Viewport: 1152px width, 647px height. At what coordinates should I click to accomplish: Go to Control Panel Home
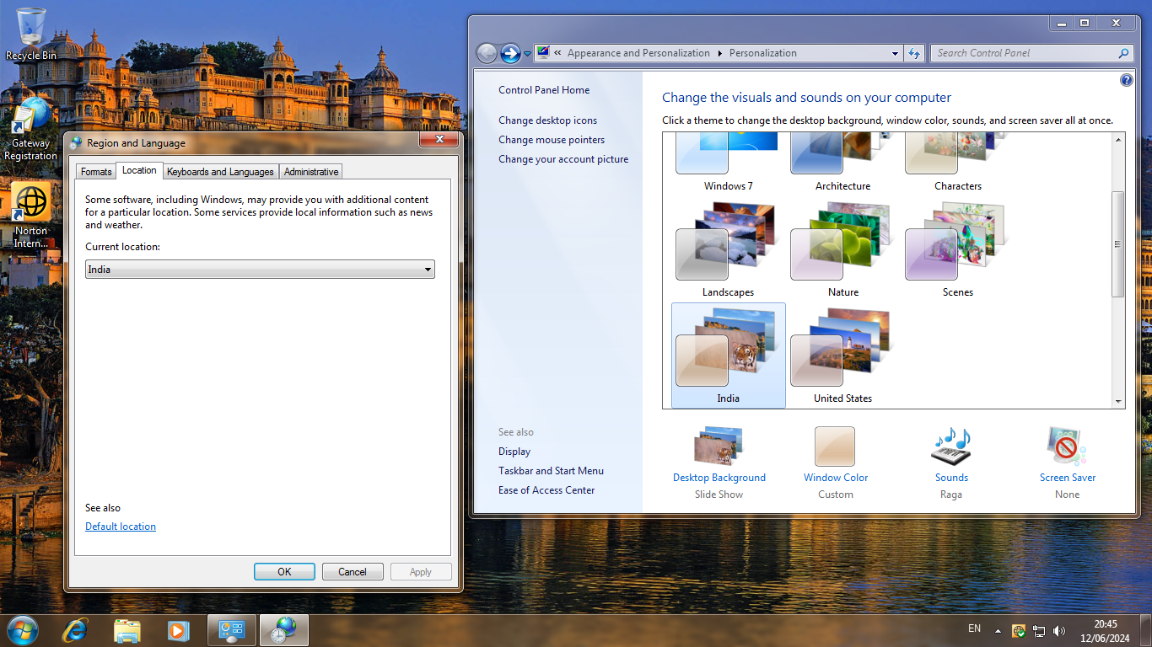(544, 90)
